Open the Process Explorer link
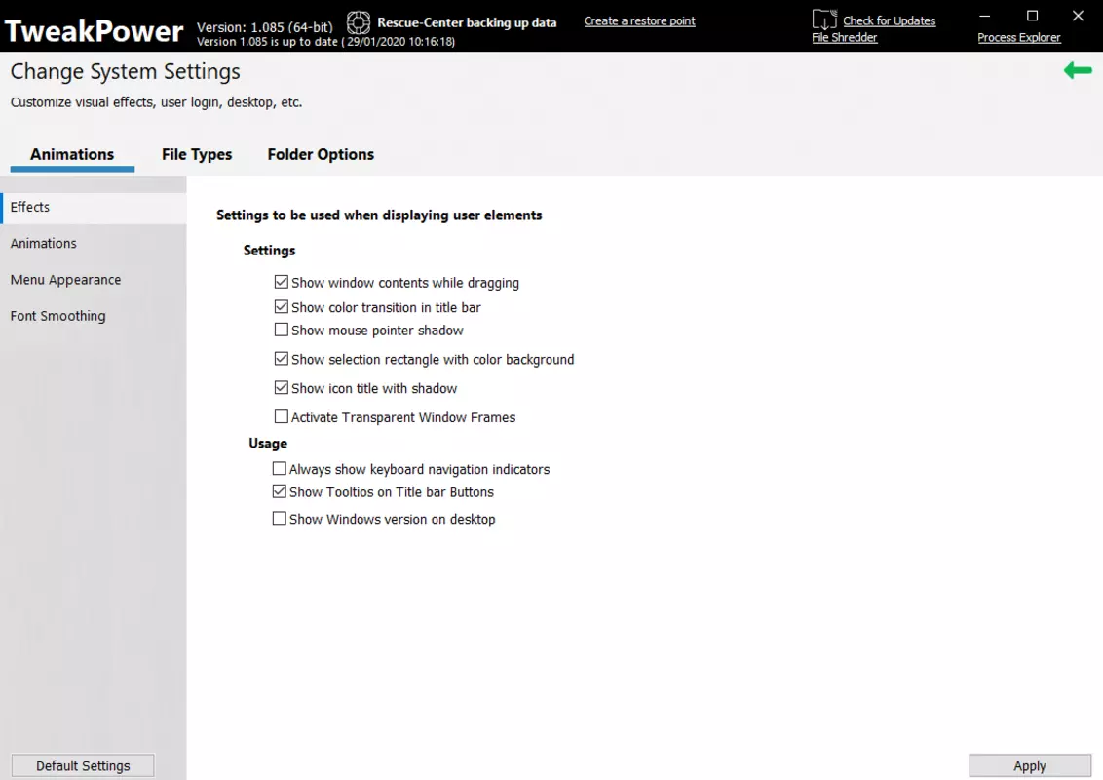The height and width of the screenshot is (780, 1103). pos(1018,37)
